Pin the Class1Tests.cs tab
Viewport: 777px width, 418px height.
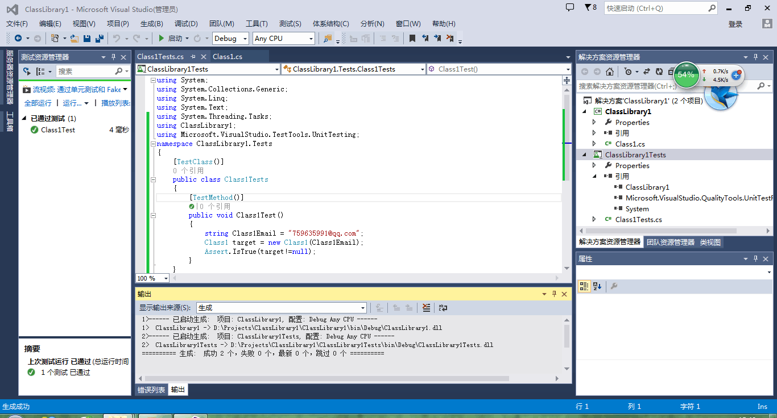[x=193, y=57]
